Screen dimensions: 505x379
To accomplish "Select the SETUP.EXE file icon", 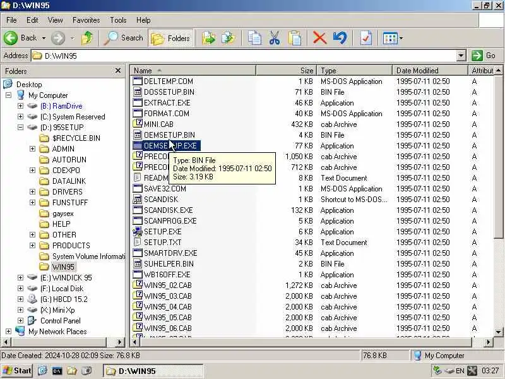I will point(138,231).
